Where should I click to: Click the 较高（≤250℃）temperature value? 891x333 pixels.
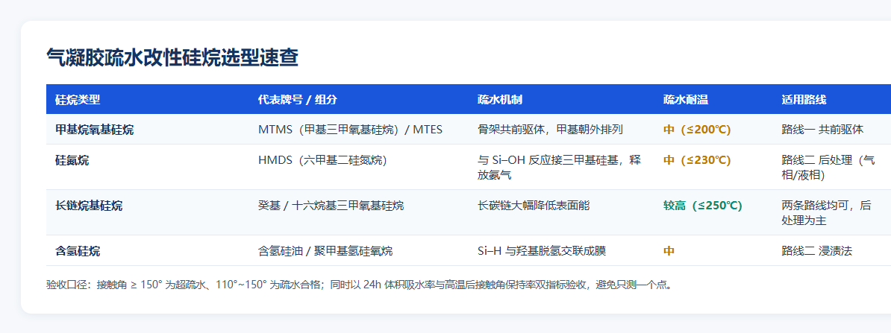click(x=703, y=206)
